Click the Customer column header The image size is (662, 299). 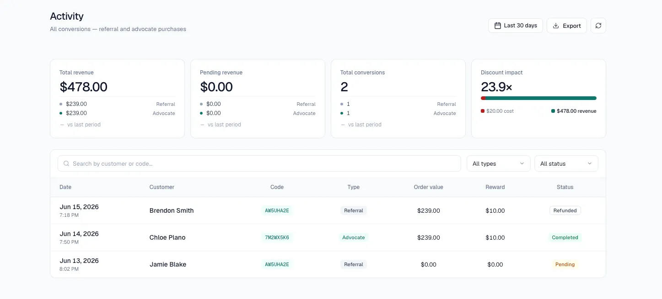coord(162,187)
